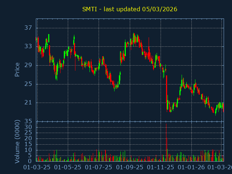Select the Volume (0000) axis label
The width and height of the screenshot is (232, 174).
pos(17,141)
